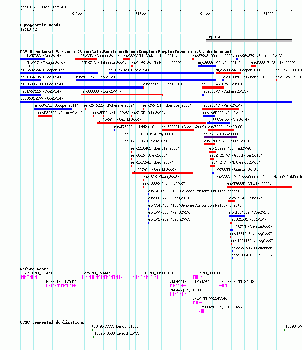Click the NLRP5|NM_153447 gene glyph
Viewport: 302px width, 350px height.
click(x=101, y=277)
